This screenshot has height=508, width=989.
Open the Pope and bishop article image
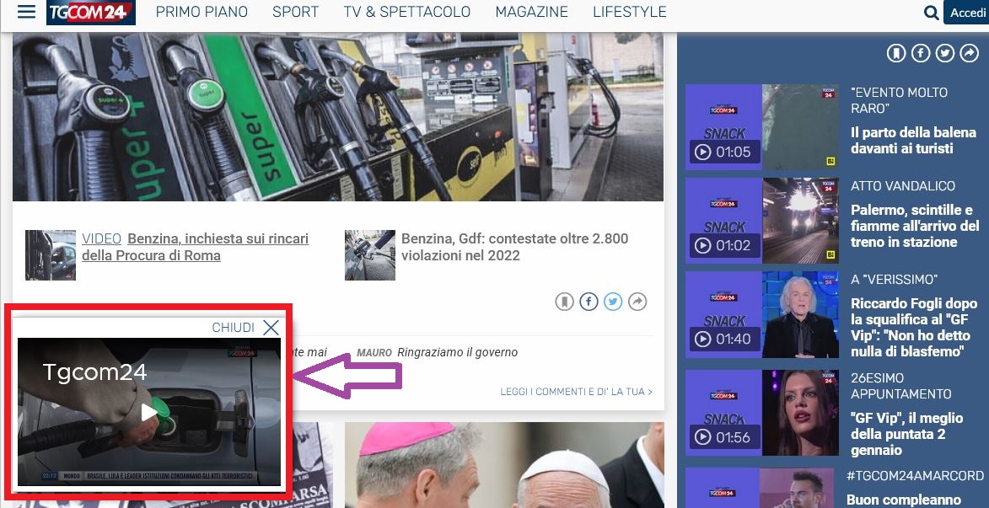[x=504, y=465]
